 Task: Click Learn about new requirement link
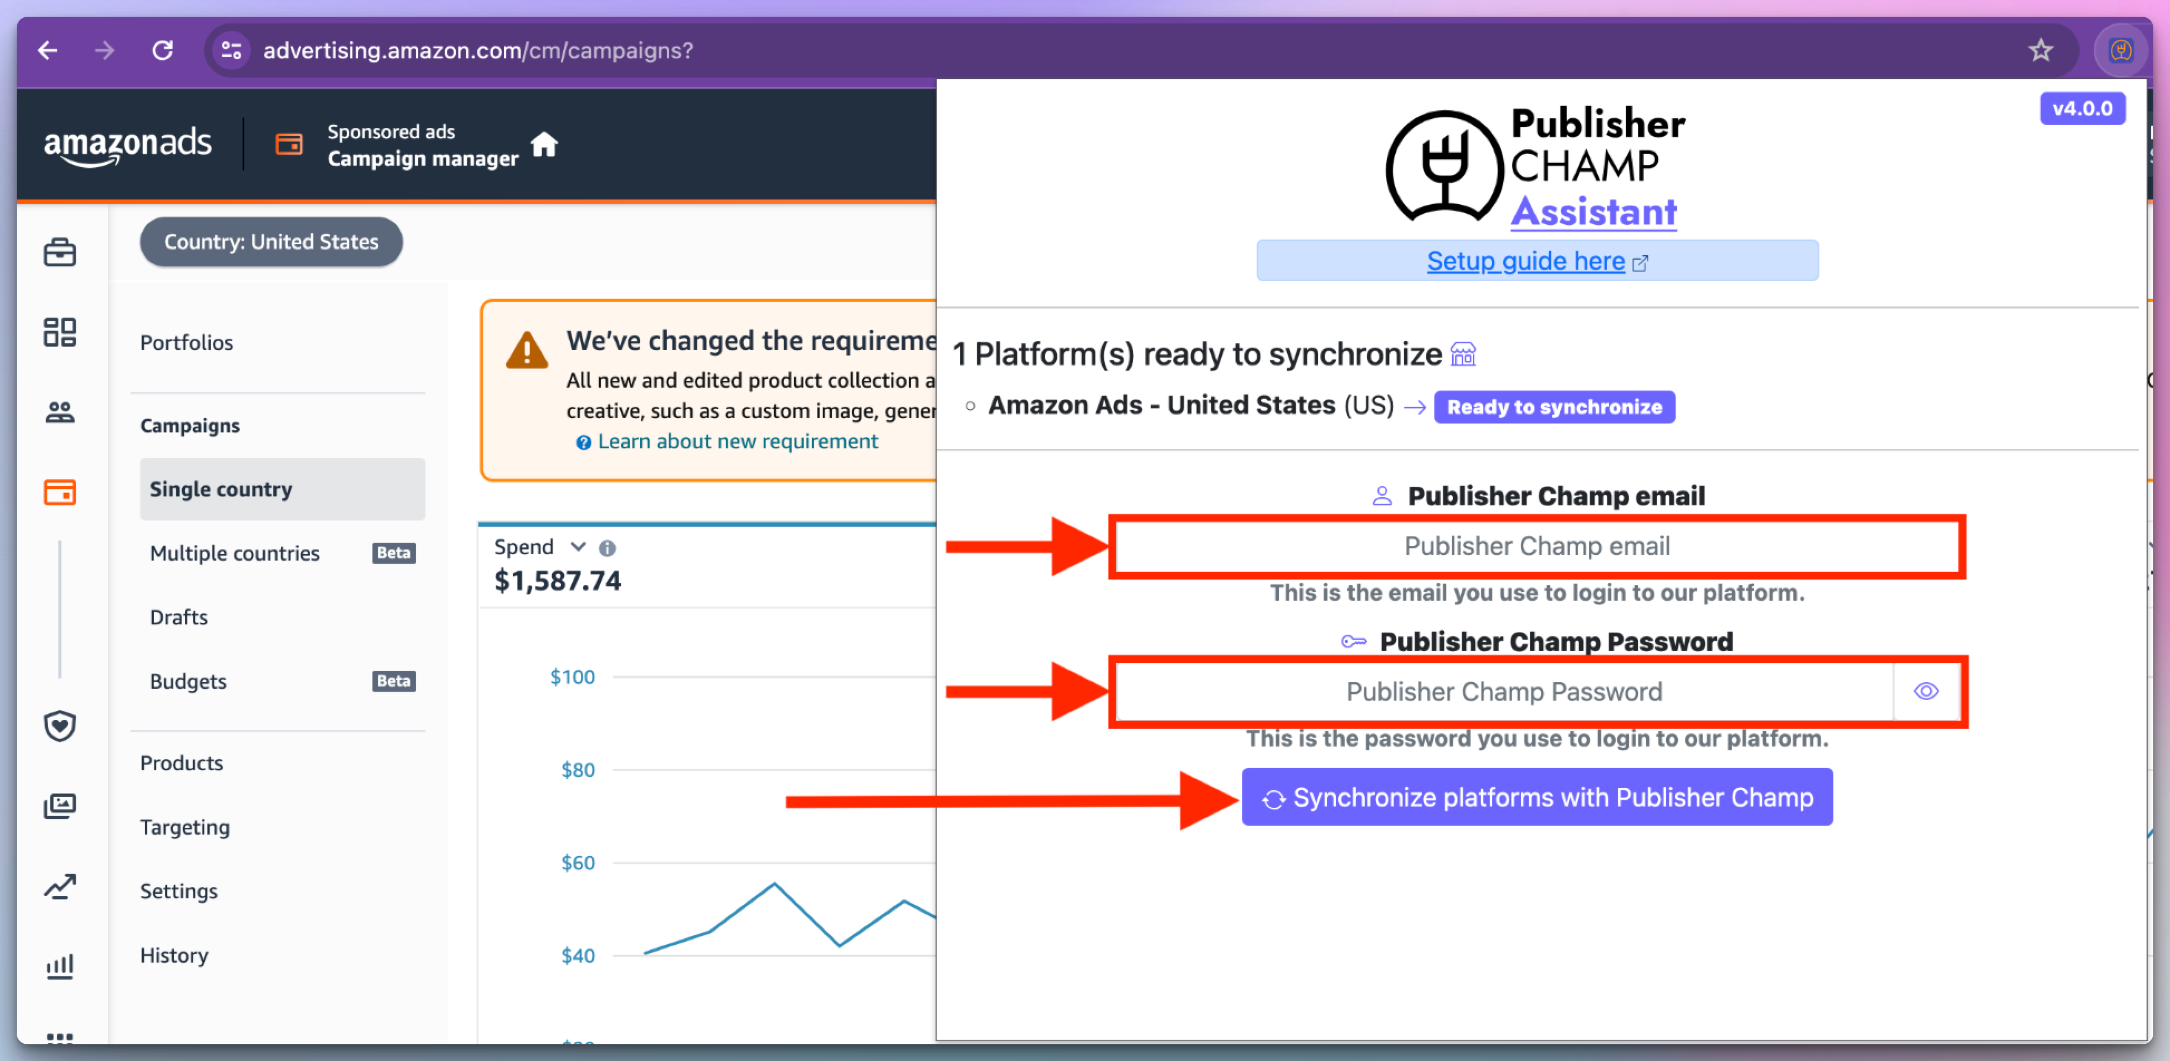coord(737,441)
